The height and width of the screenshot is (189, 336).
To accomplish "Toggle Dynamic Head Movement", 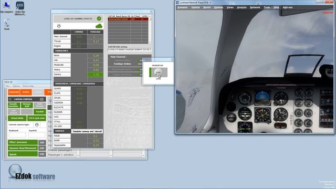I will (x=23, y=148).
